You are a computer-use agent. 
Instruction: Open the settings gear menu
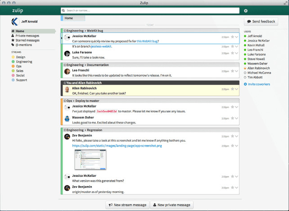point(246,11)
